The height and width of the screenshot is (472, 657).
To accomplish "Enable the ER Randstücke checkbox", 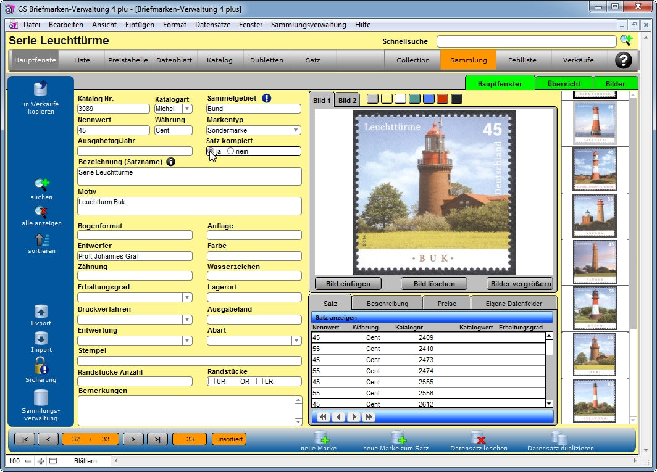I will pos(260,381).
